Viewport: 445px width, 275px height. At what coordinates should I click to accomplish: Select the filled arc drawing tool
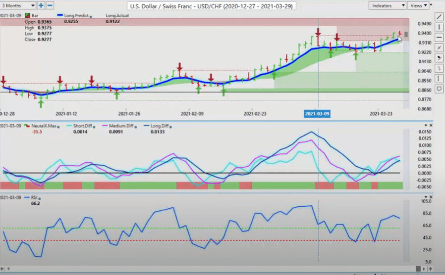[x=439, y=58]
